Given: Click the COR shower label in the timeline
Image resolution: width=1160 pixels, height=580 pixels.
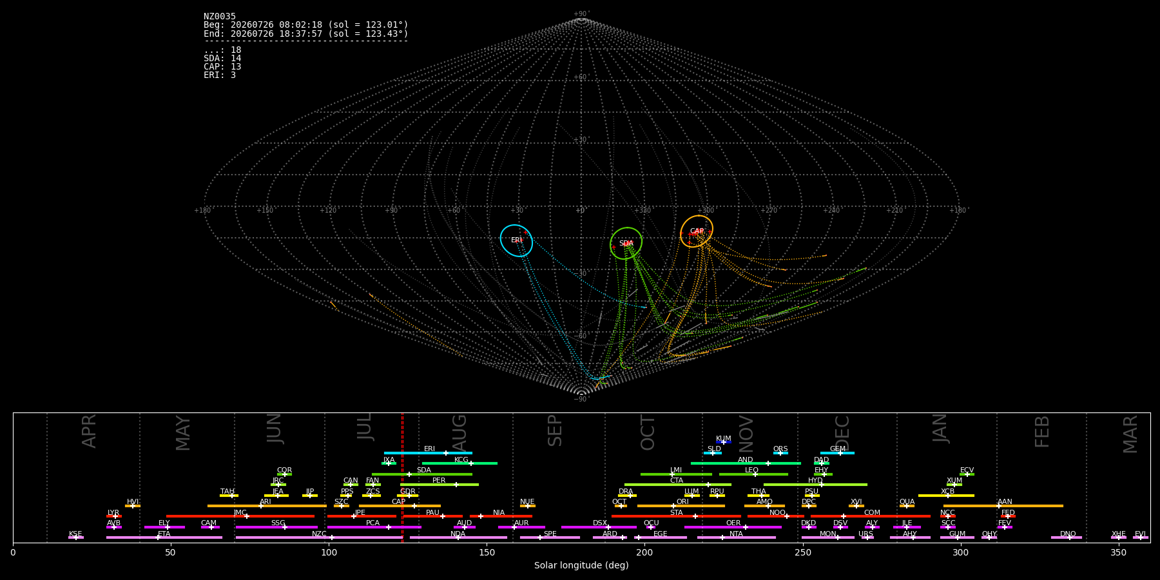Looking at the screenshot, I should click(x=284, y=470).
